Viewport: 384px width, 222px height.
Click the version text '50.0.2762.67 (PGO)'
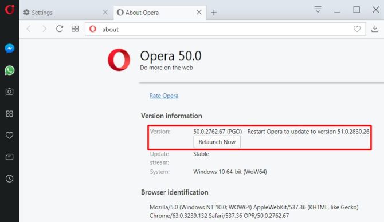point(217,132)
